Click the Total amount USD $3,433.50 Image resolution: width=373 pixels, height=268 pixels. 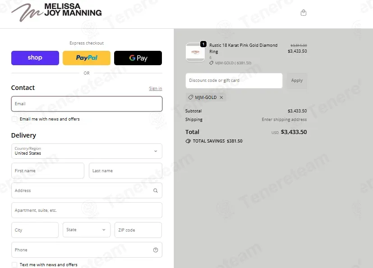289,132
